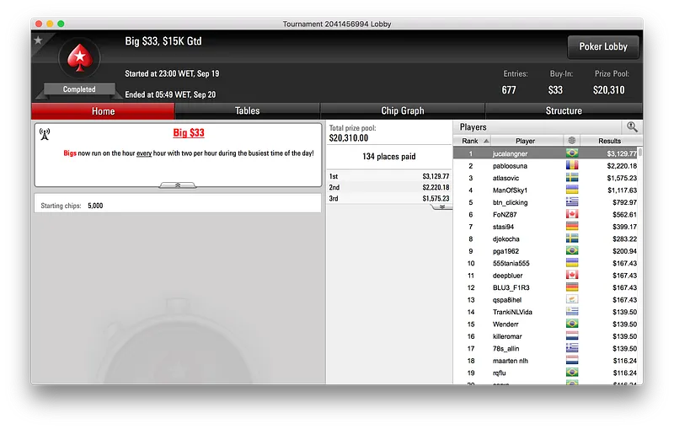Click the favorite star icon
674x429 pixels.
pyautogui.click(x=38, y=40)
